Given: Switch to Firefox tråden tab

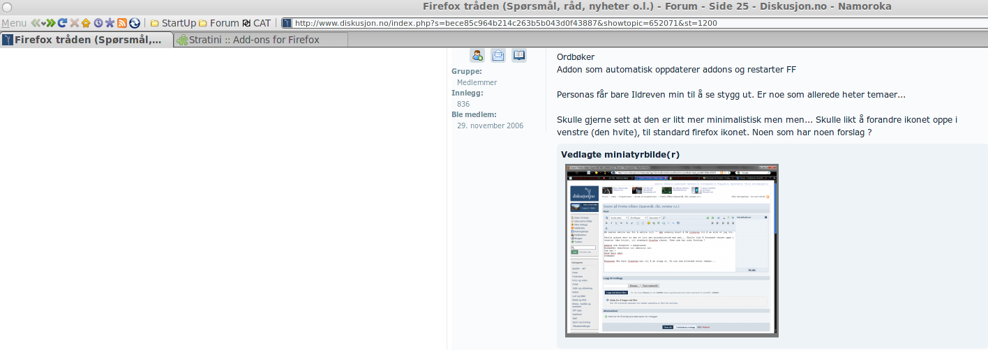Looking at the screenshot, I should [x=87, y=40].
